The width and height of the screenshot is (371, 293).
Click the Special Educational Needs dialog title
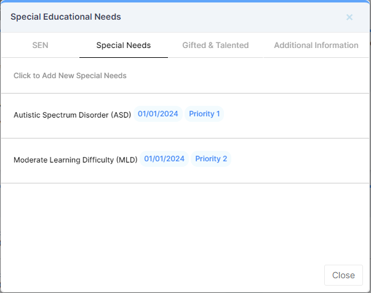[x=66, y=17]
